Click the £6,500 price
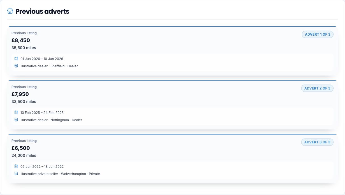 (21, 148)
